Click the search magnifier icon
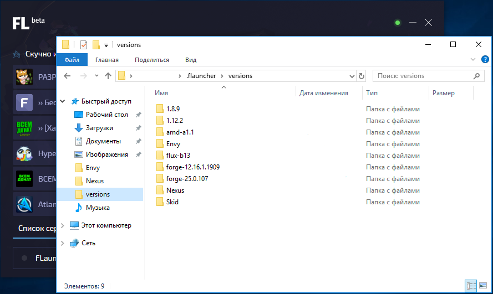This screenshot has height=294, width=493. click(477, 76)
